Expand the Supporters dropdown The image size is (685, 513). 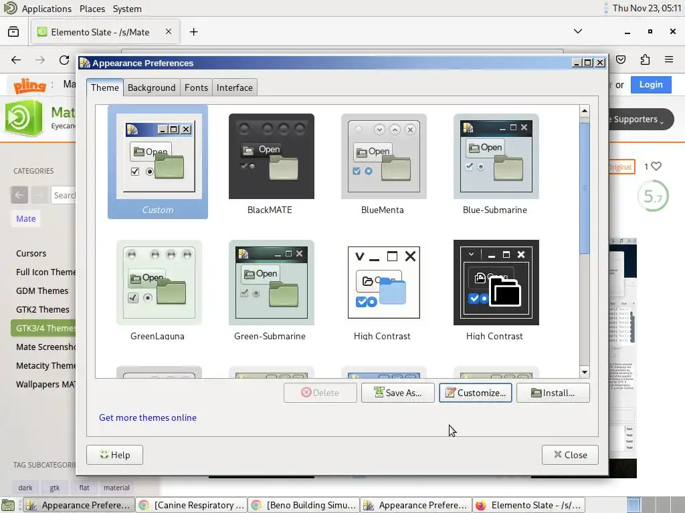click(641, 120)
